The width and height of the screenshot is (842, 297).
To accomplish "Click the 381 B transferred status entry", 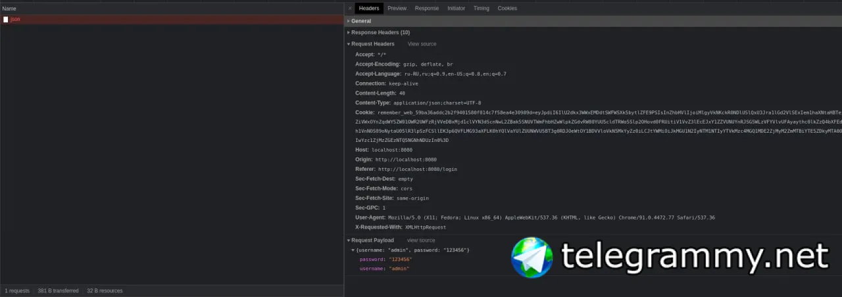I will click(x=58, y=291).
